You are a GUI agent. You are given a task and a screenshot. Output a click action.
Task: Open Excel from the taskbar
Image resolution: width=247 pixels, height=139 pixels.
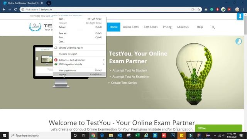pyautogui.click(x=137, y=136)
